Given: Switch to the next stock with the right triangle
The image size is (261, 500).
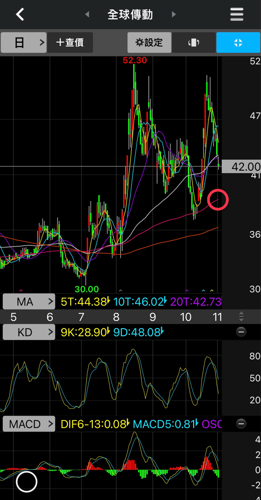Looking at the screenshot, I should click(x=174, y=14).
